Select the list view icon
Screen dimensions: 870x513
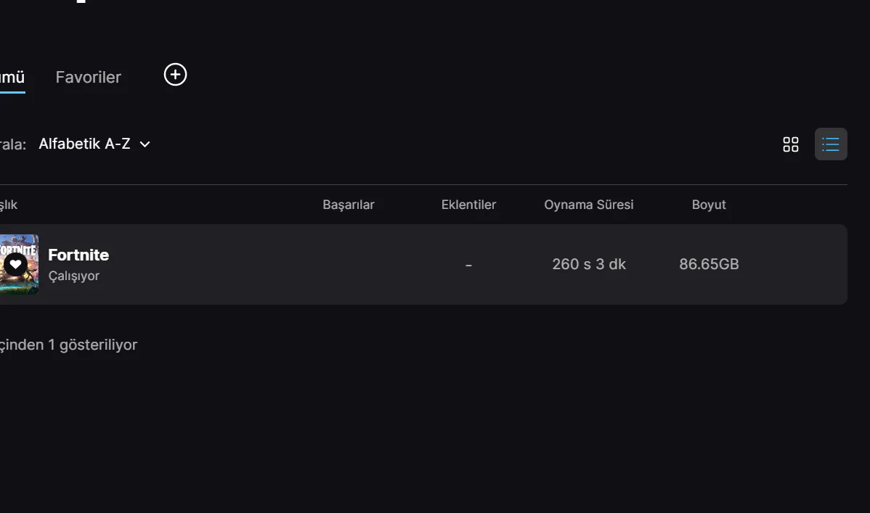tap(831, 144)
